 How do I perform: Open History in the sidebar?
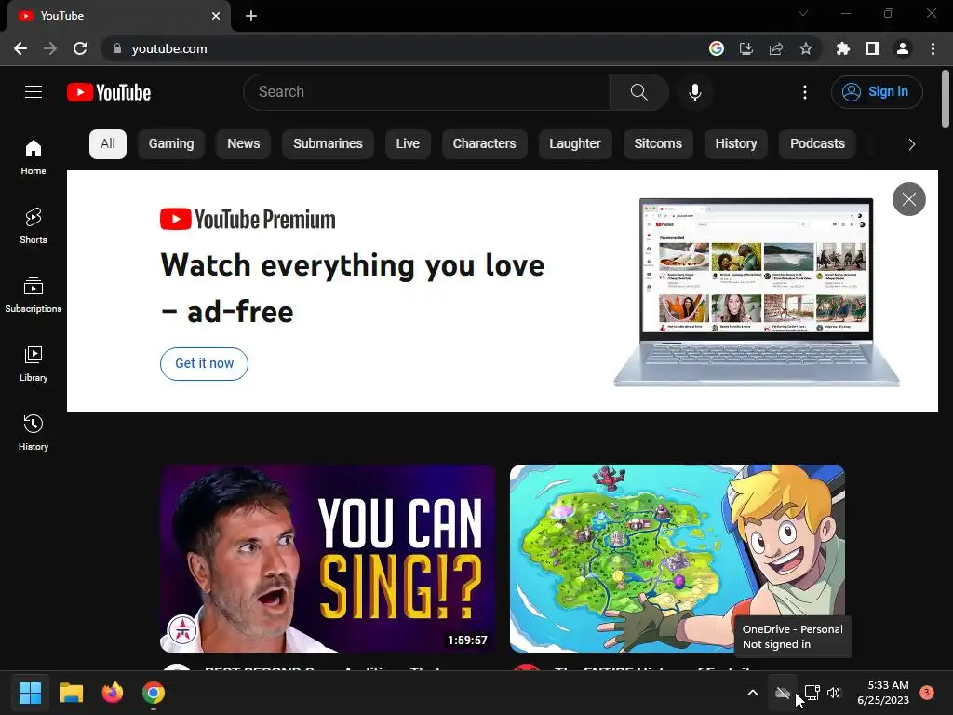click(x=34, y=432)
